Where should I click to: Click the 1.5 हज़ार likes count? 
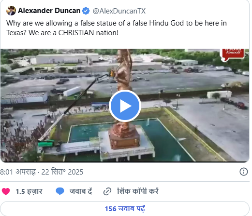[29, 191]
